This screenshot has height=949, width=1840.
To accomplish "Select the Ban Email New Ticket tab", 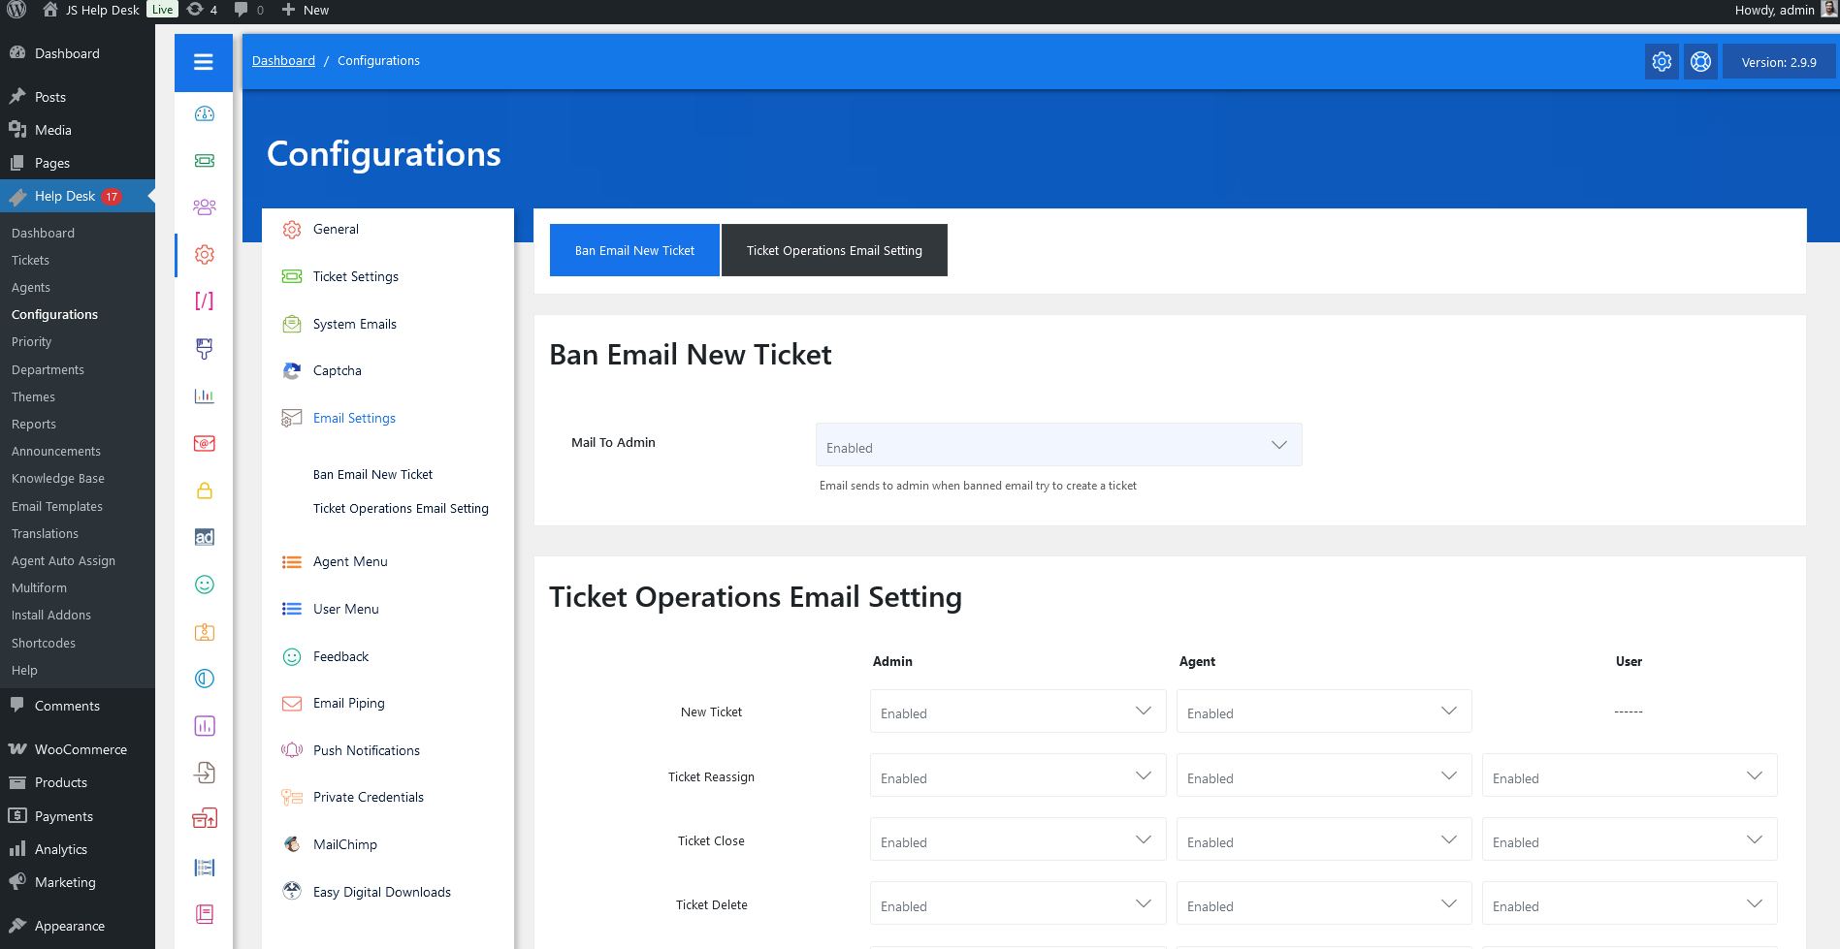I will [x=634, y=250].
